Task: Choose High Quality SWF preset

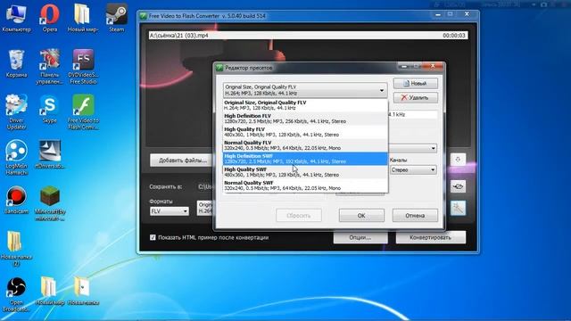Action: point(305,172)
